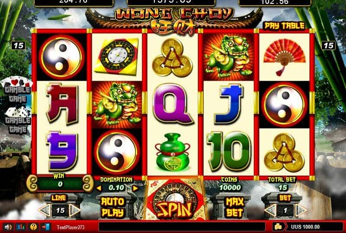Open the cashier coins icon
Image resolution: width=346 pixels, height=233 pixels.
pyautogui.click(x=278, y=227)
